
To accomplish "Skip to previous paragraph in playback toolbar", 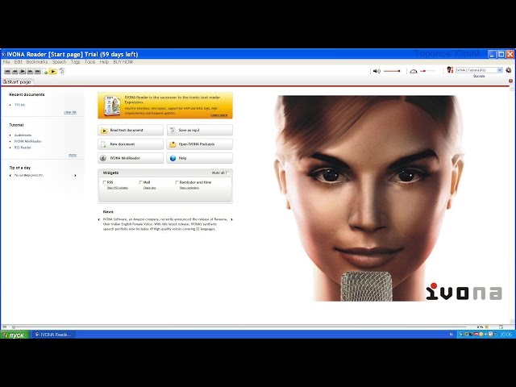I will click(x=7, y=71).
